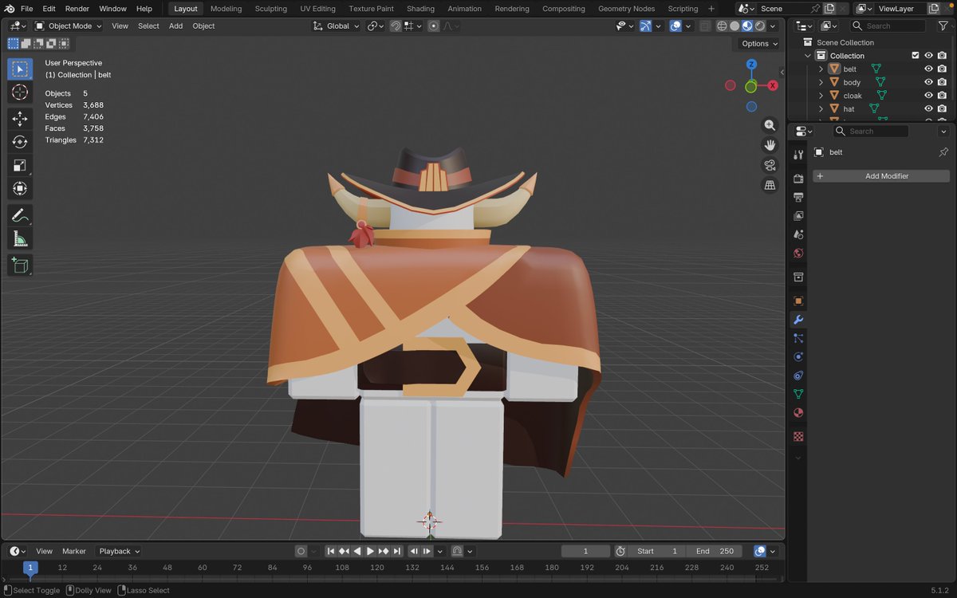
Task: Open the Tool properties tab
Action: [x=798, y=155]
